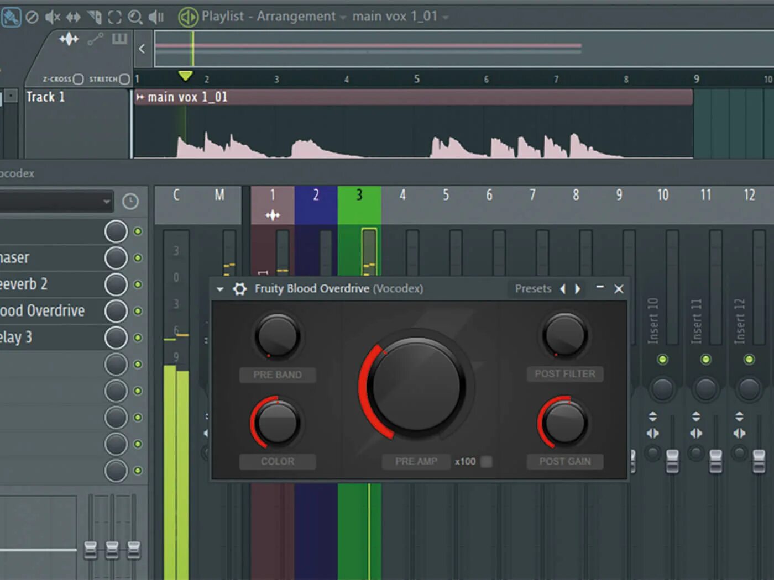Click the POST FILTER knob

tap(564, 335)
